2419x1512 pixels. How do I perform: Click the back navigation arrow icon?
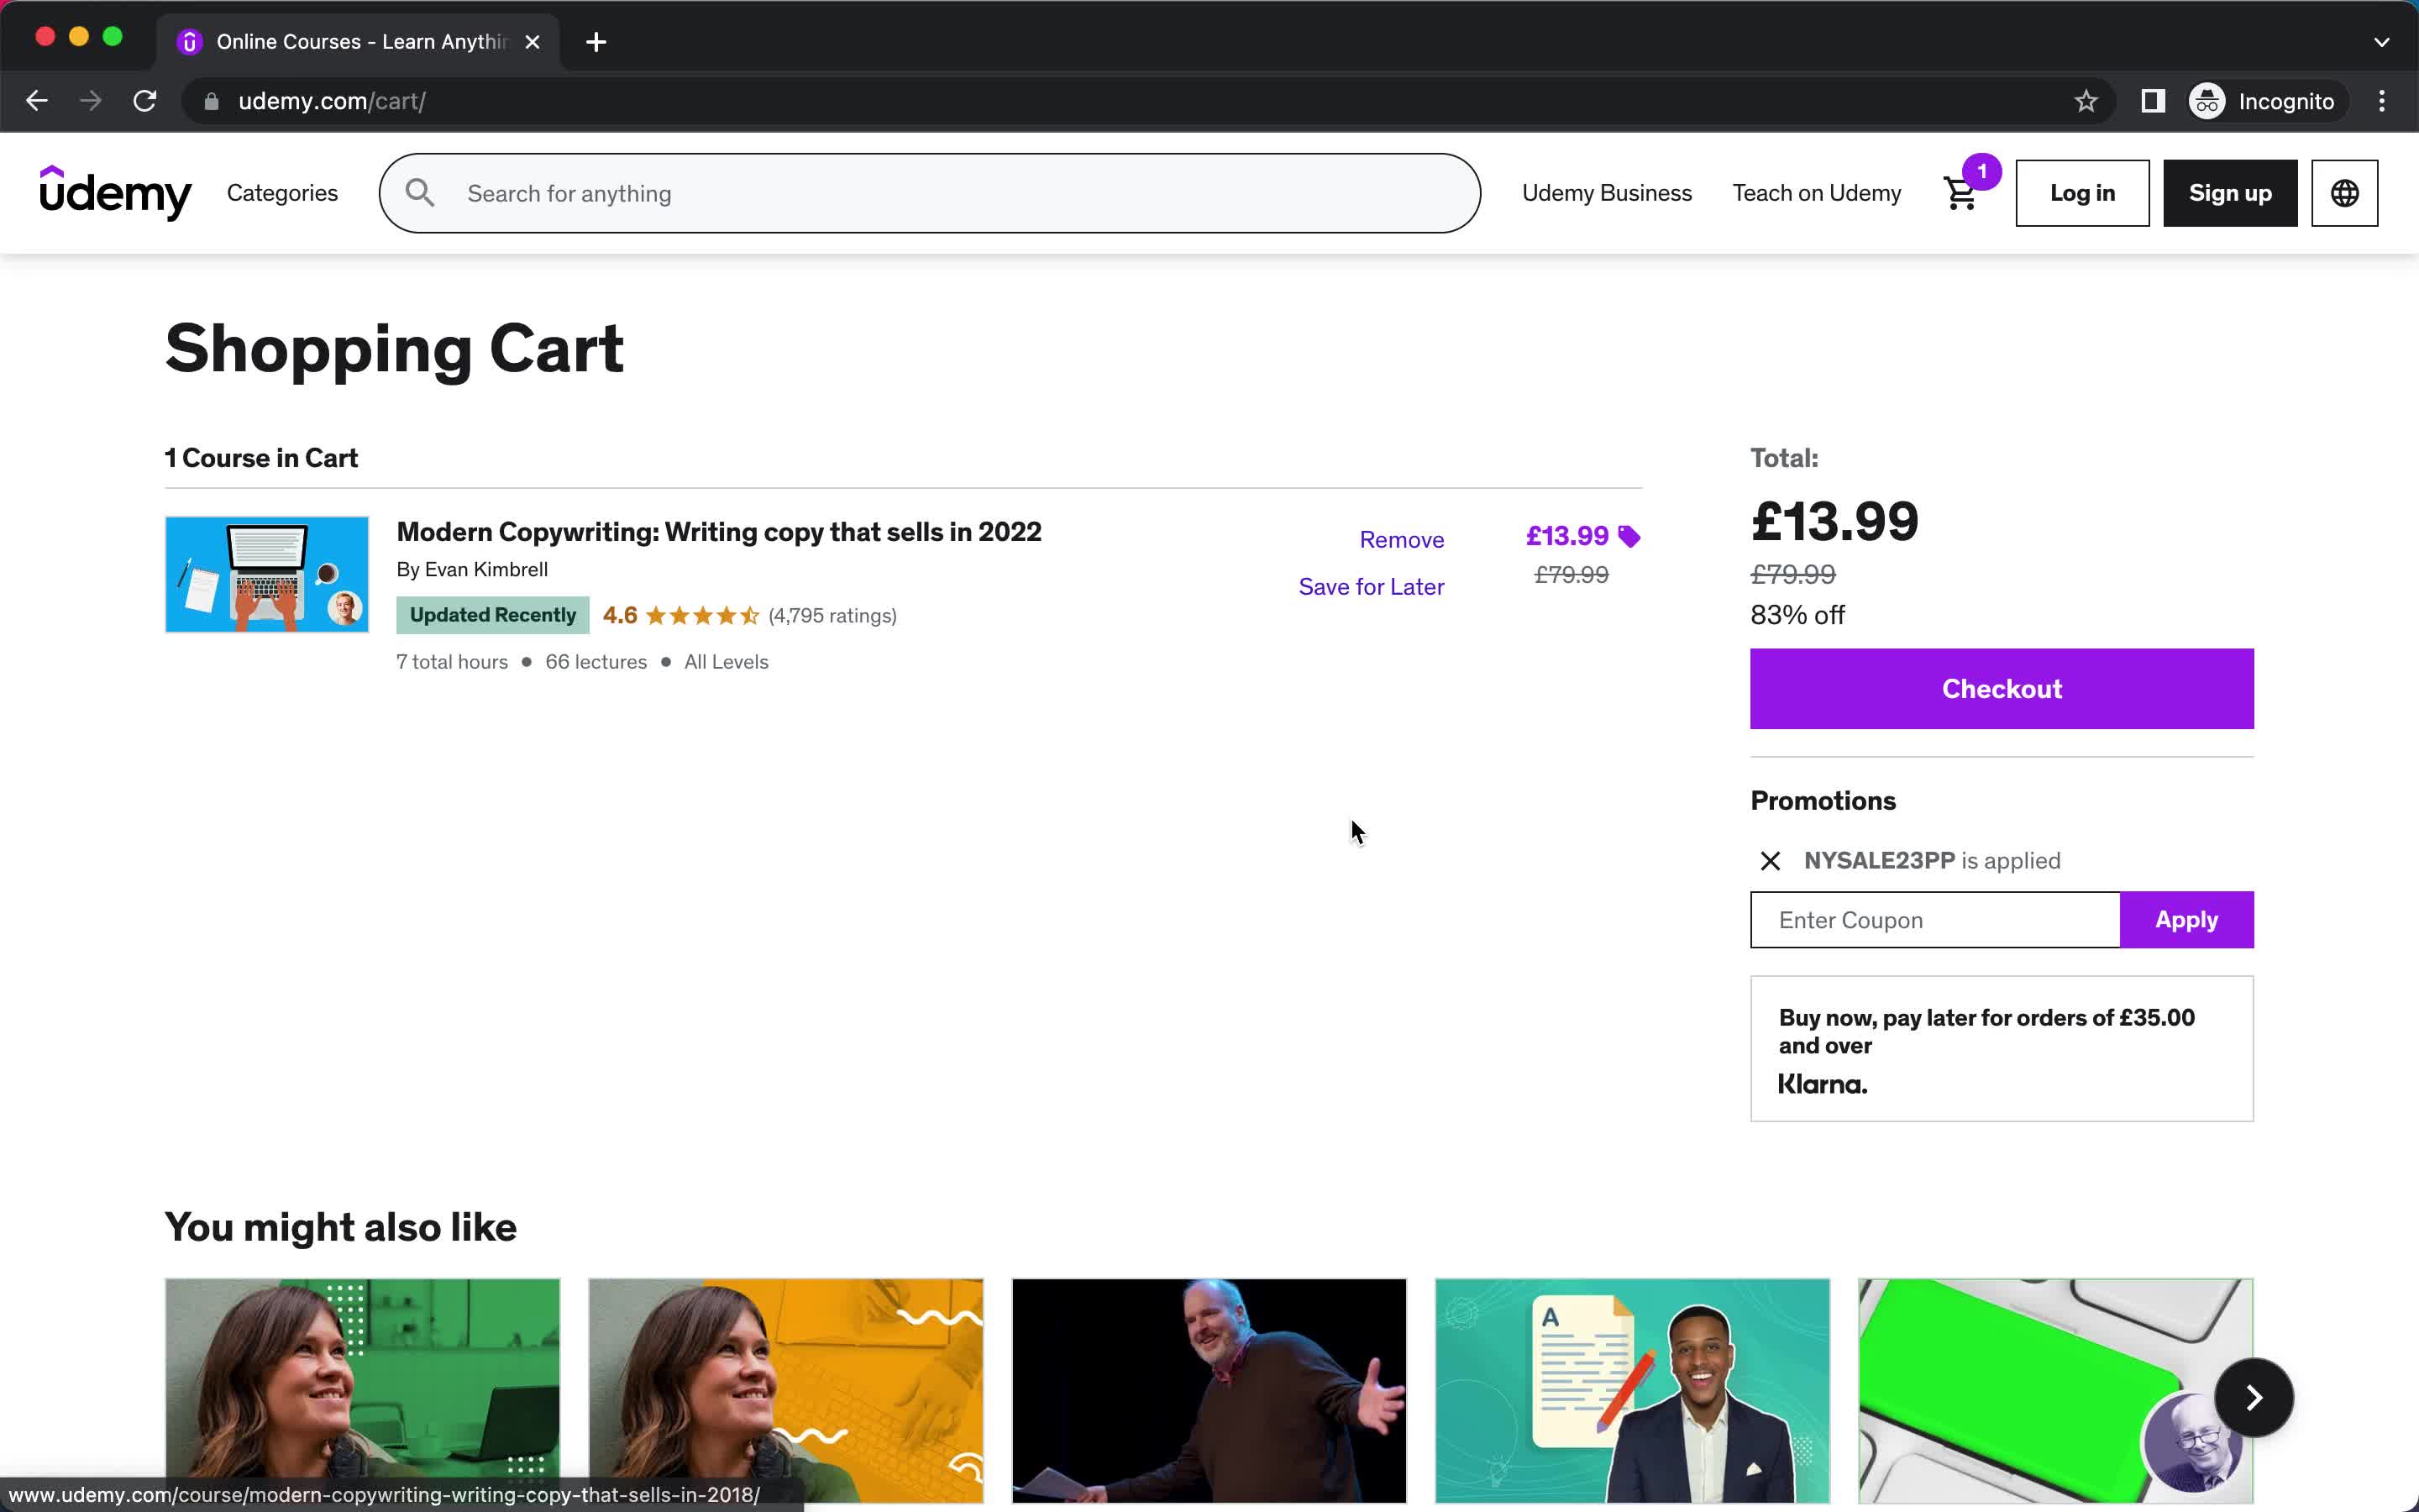39,101
